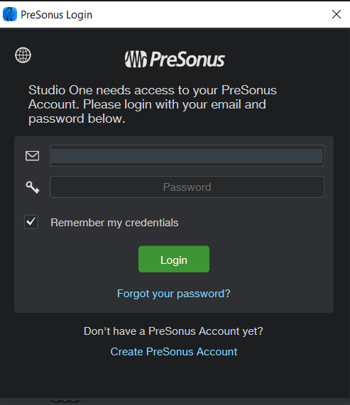Uncheck the Remember my credentials checkbox

[x=31, y=222]
